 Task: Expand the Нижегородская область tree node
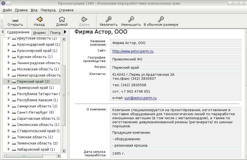coord(9,75)
